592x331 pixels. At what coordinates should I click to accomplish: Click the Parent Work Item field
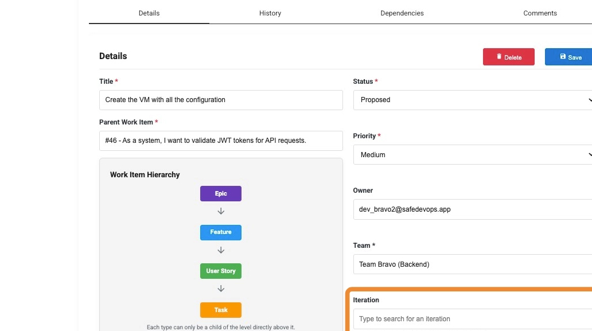click(221, 141)
